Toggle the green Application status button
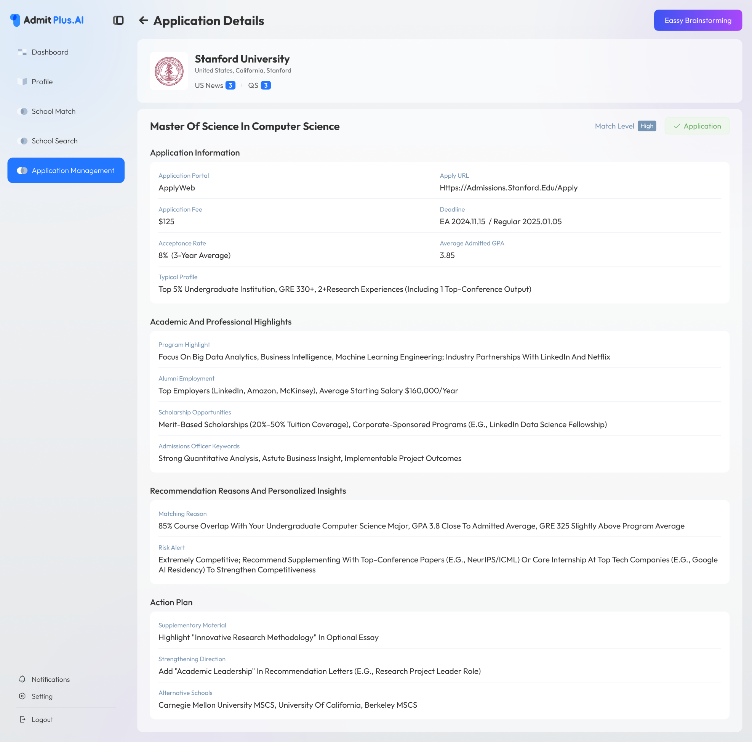 (x=697, y=126)
